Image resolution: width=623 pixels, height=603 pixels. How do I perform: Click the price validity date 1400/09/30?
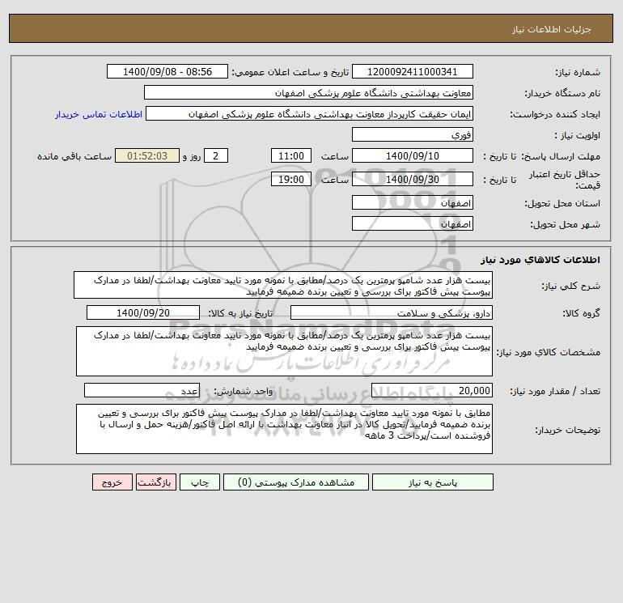click(x=413, y=179)
